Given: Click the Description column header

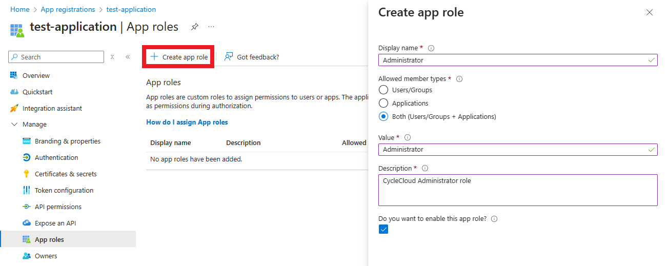Looking at the screenshot, I should pos(244,143).
